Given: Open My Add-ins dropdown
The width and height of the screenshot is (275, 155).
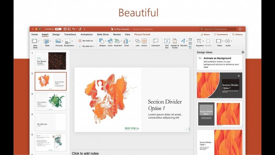Looking at the screenshot, I should [x=87, y=46].
